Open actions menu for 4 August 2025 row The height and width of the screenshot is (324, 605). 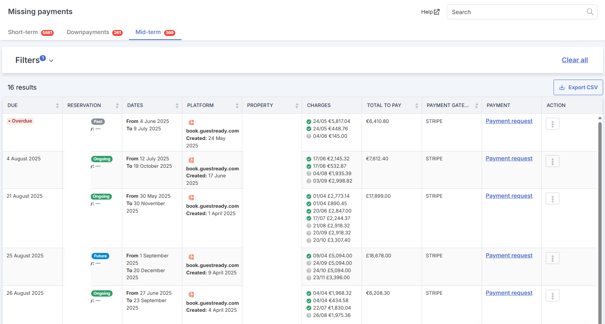[x=552, y=161]
